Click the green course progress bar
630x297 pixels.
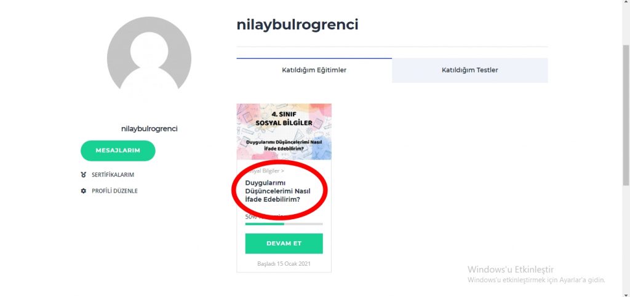coord(284,223)
